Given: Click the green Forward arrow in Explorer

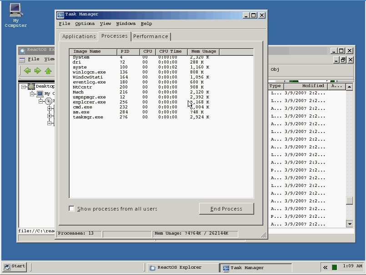Looking at the screenshot, I should click(x=37, y=71).
